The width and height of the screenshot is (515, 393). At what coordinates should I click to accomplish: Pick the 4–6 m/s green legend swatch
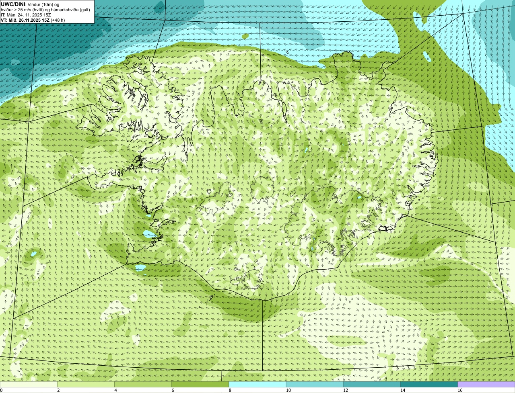tap(143, 385)
